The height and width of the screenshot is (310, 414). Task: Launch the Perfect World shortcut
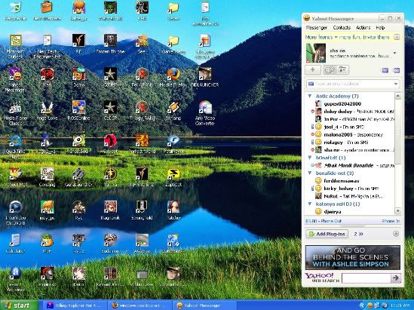point(142,144)
